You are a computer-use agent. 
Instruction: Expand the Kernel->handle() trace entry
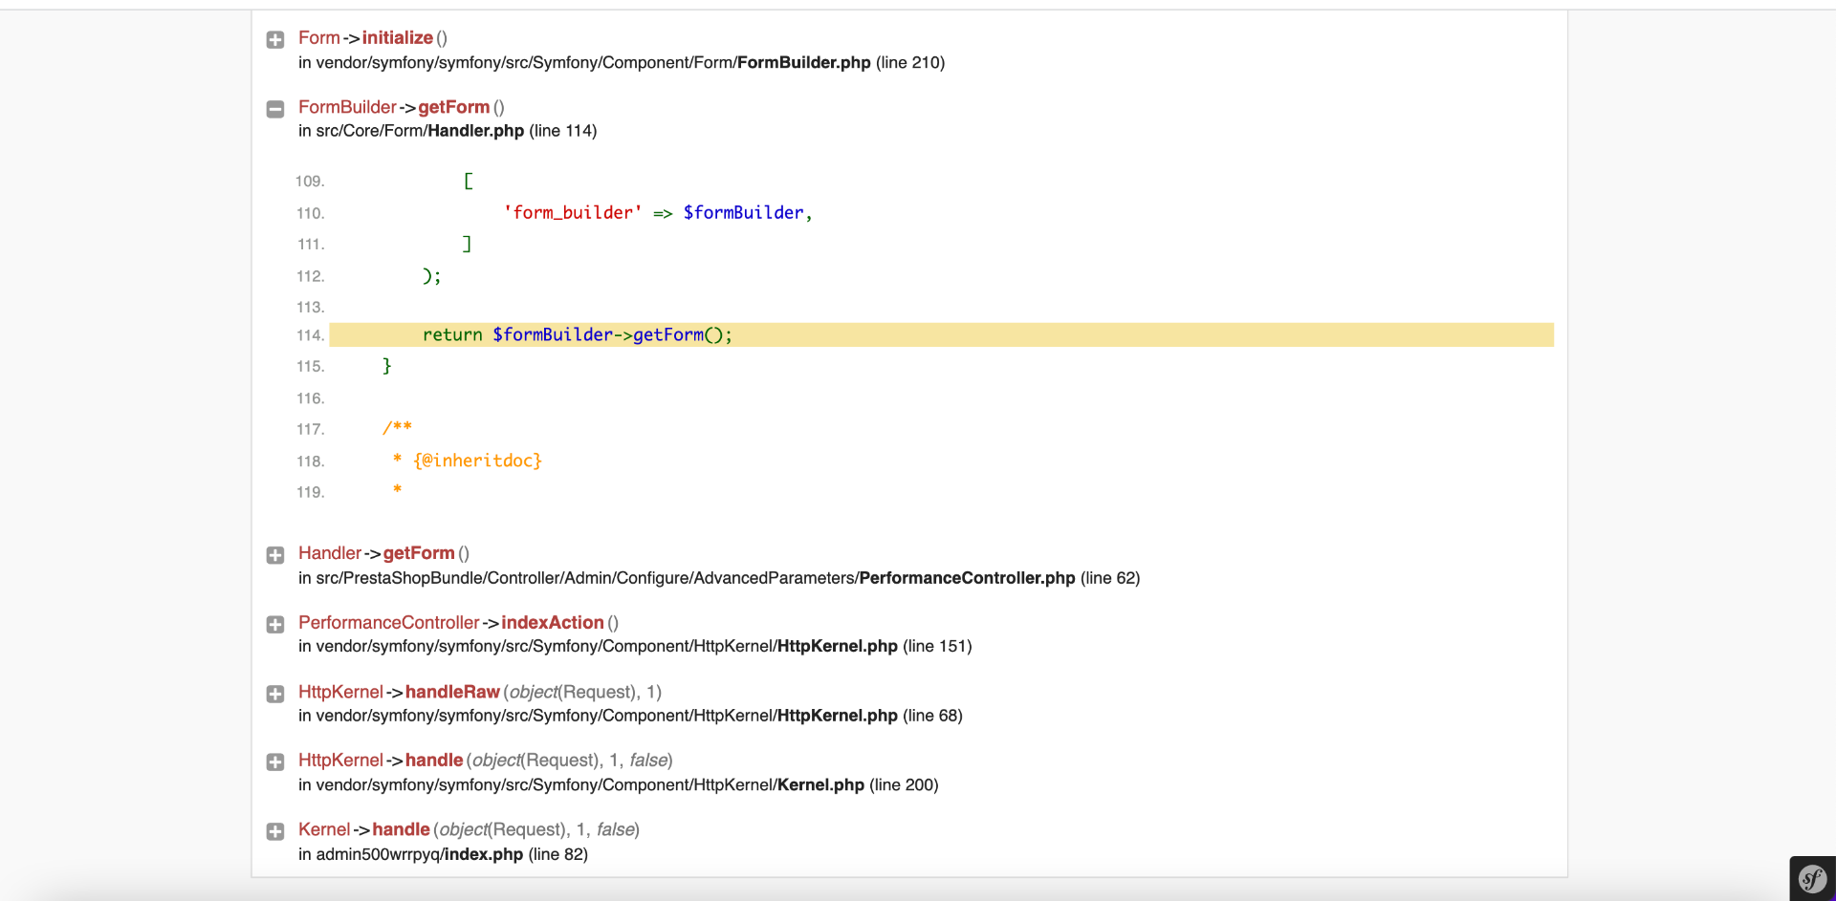point(275,831)
